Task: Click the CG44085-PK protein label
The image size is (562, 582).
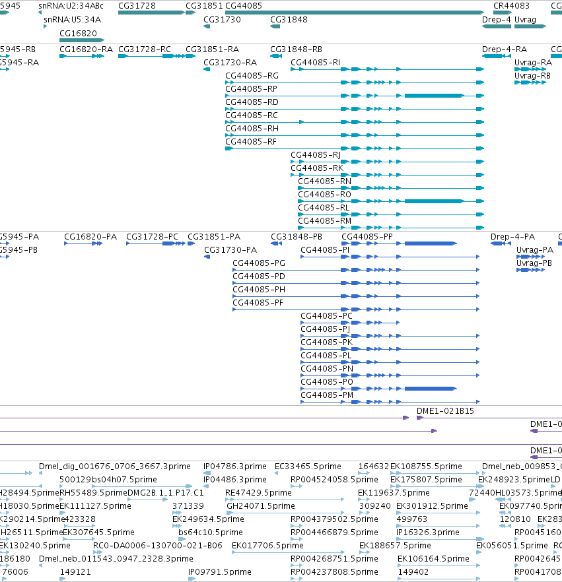Action: point(326,342)
